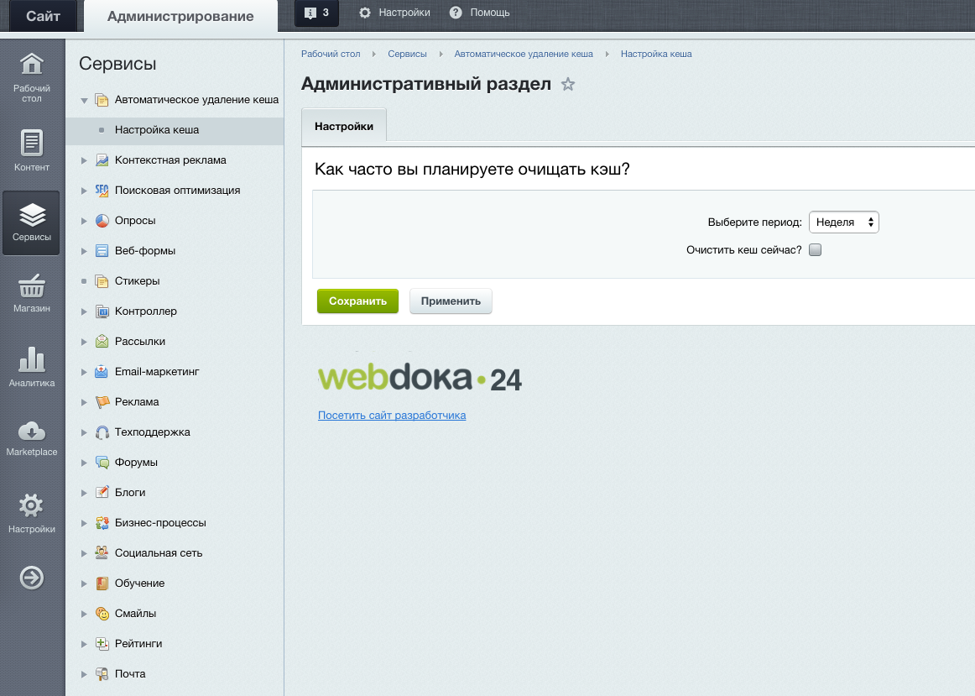Screen dimensions: 975x696
Task: Click the arrow circle icon below Настройки
Action: [x=32, y=578]
